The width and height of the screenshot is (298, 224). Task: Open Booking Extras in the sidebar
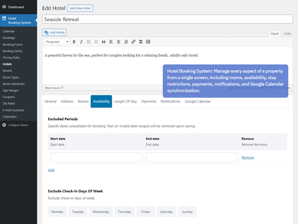(12, 51)
